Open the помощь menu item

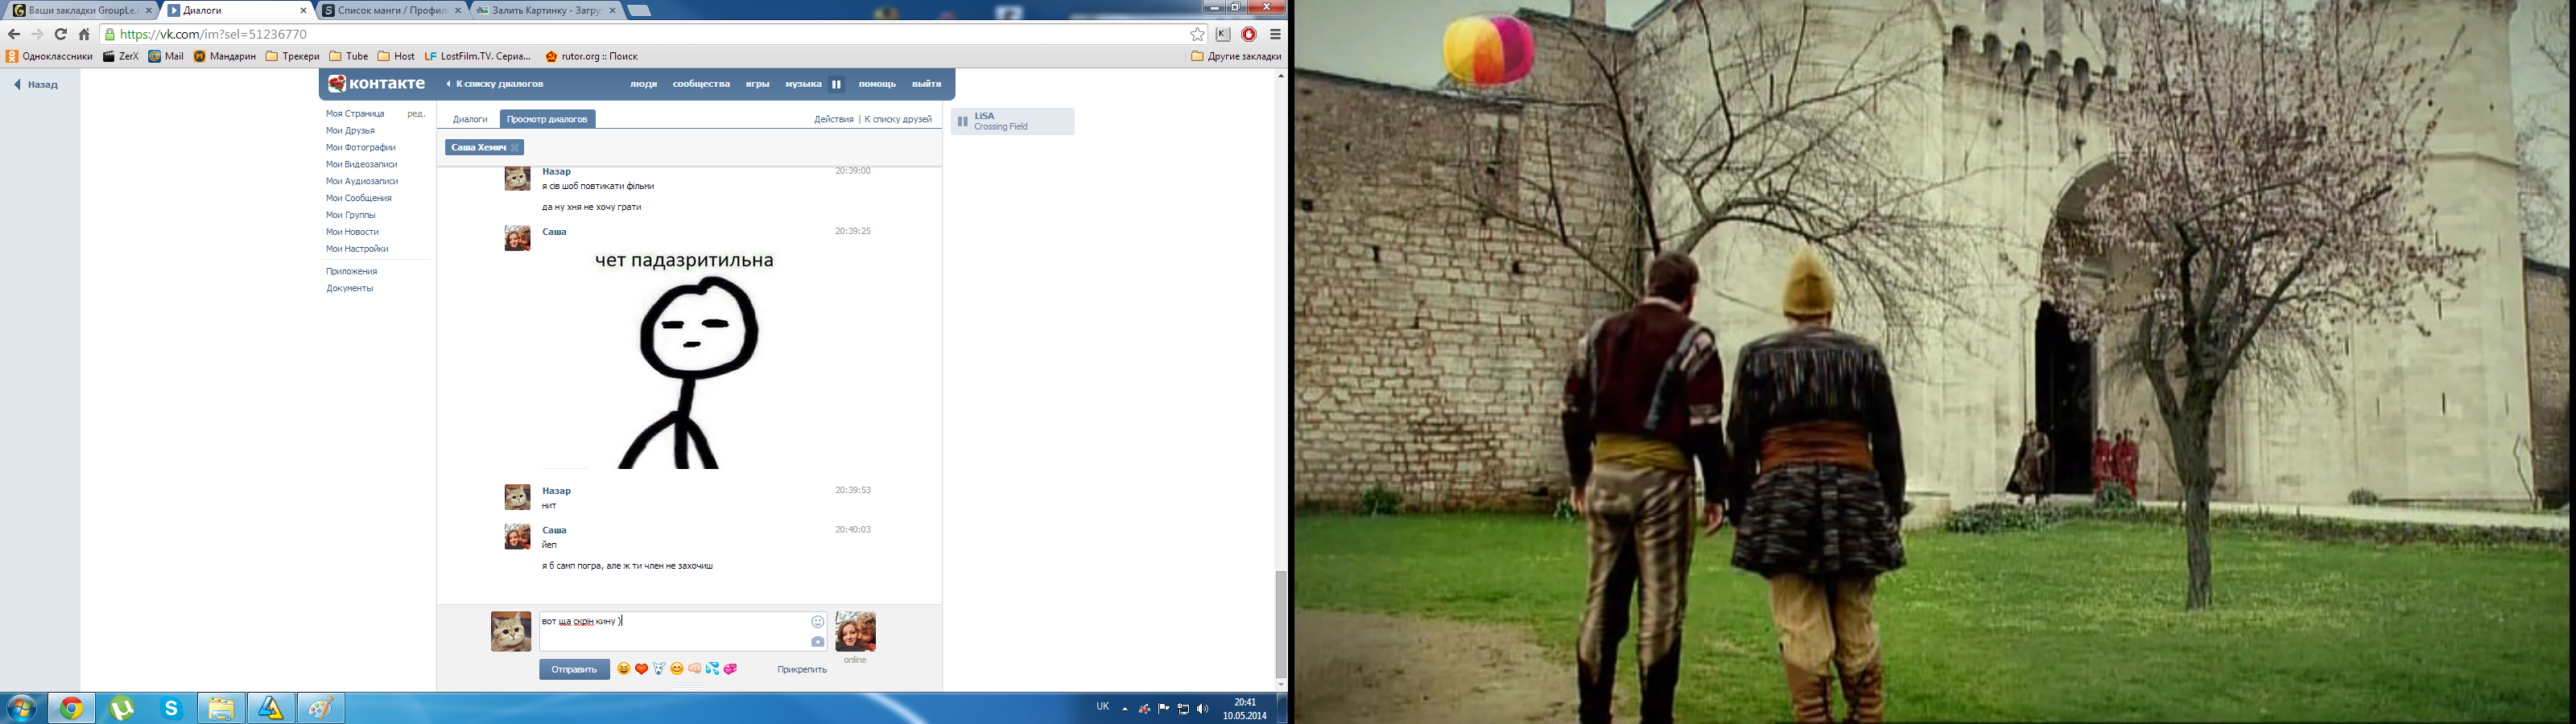pyautogui.click(x=877, y=84)
